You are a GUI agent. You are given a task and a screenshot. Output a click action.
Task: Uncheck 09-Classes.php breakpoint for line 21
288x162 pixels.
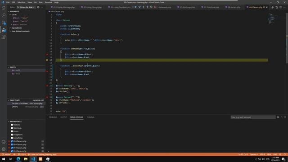point(12,144)
